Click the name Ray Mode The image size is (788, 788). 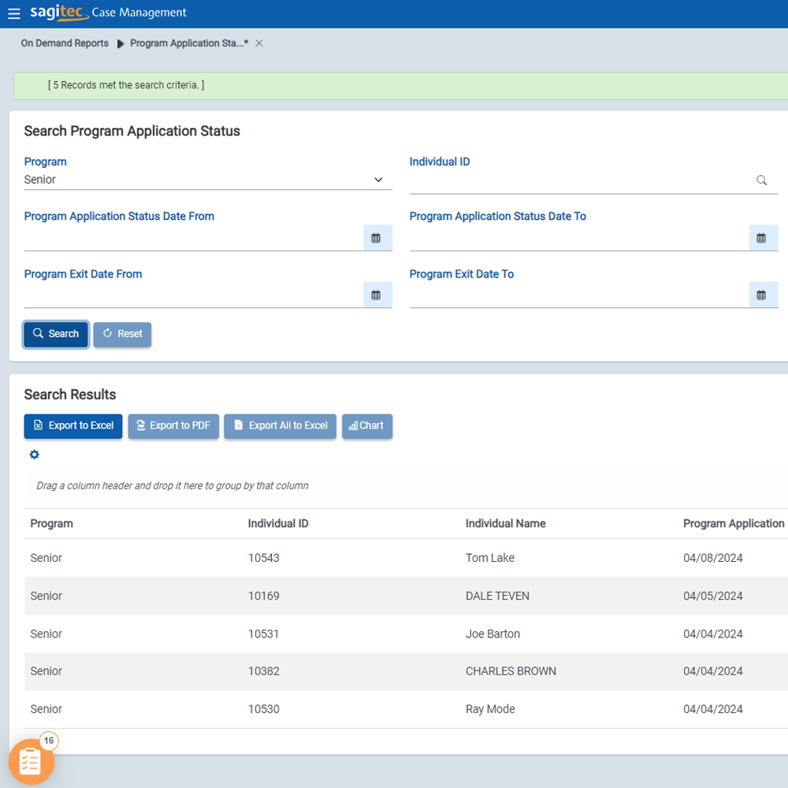490,709
